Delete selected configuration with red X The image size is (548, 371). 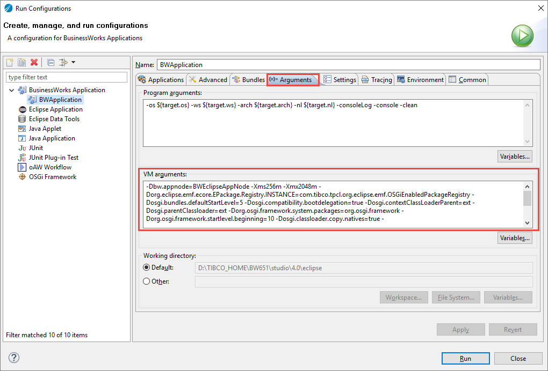pyautogui.click(x=34, y=62)
